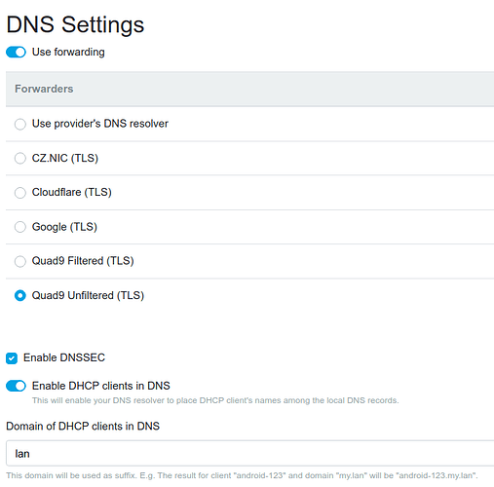Focus the Domain of DHCP clients input field

[250, 453]
